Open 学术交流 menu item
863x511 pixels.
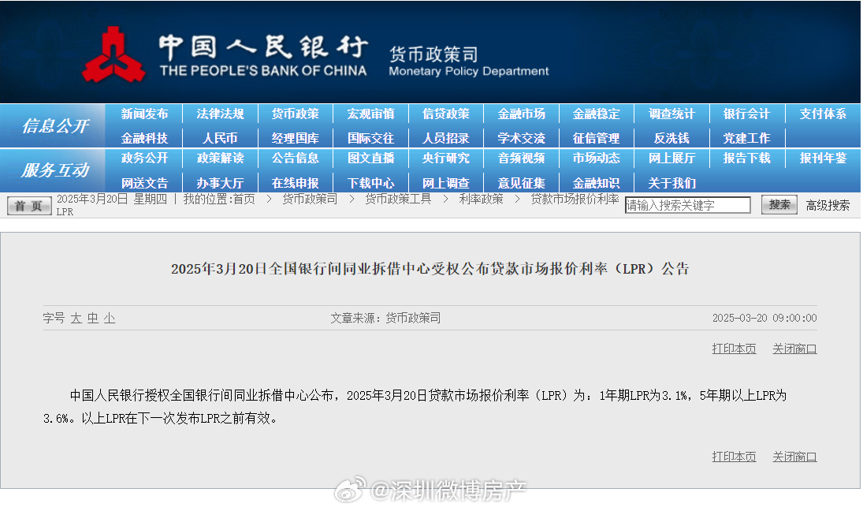(521, 138)
